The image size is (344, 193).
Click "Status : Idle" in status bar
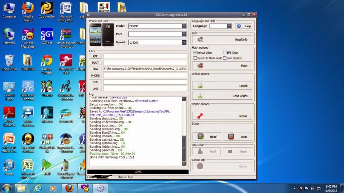(x=125, y=177)
